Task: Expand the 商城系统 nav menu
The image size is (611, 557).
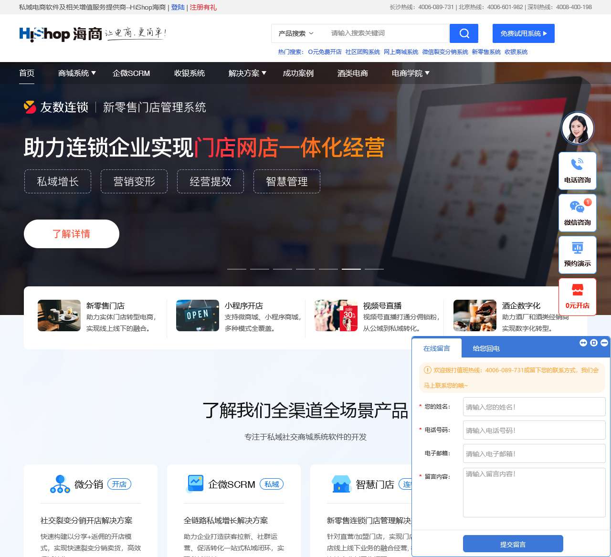Action: 77,73
